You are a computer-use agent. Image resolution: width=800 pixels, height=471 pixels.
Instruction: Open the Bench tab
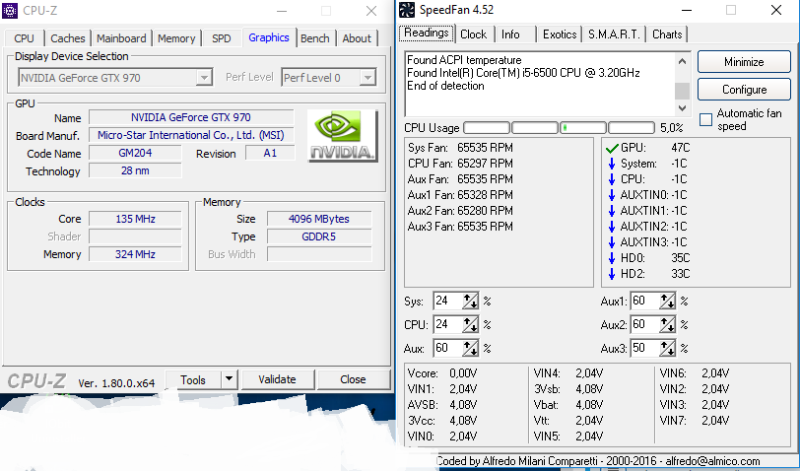click(x=315, y=38)
